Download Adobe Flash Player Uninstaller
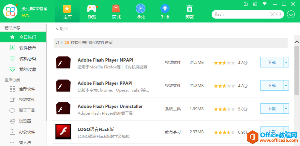This screenshot has width=300, height=146. pos(272,109)
